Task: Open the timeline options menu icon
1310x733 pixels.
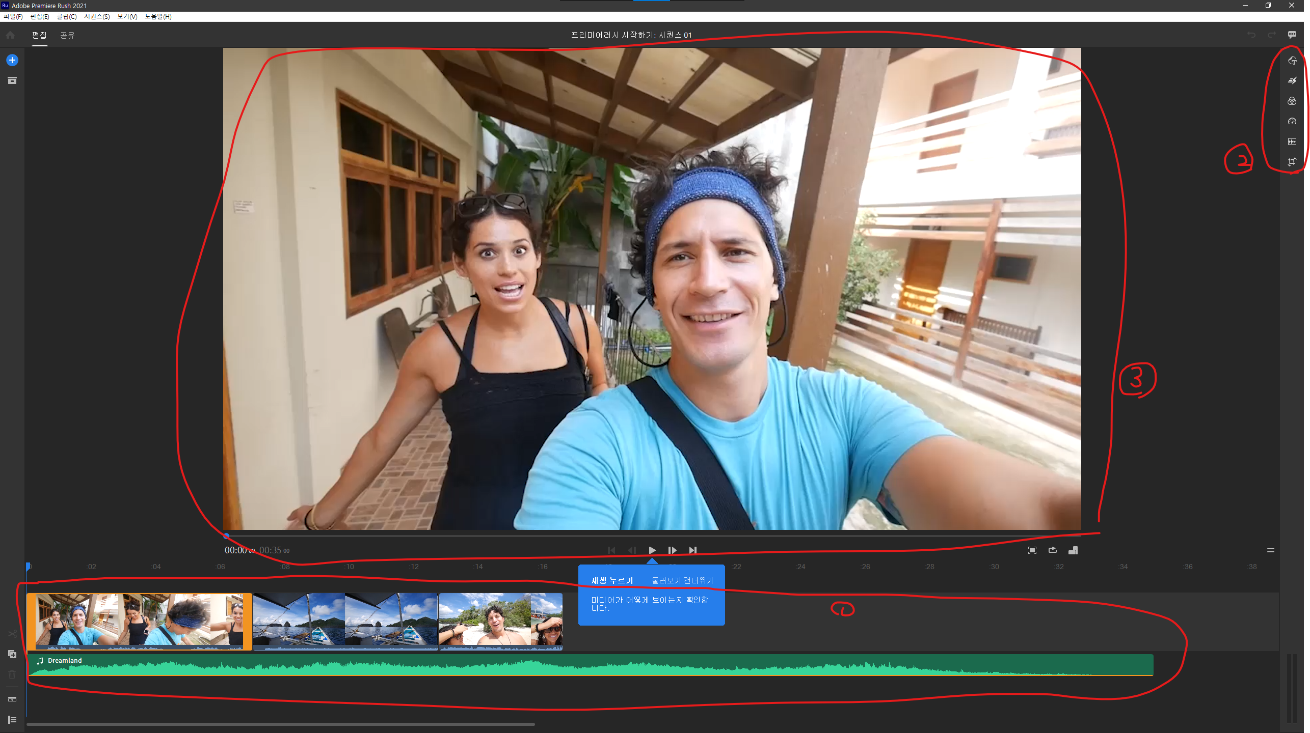Action: pyautogui.click(x=1270, y=550)
